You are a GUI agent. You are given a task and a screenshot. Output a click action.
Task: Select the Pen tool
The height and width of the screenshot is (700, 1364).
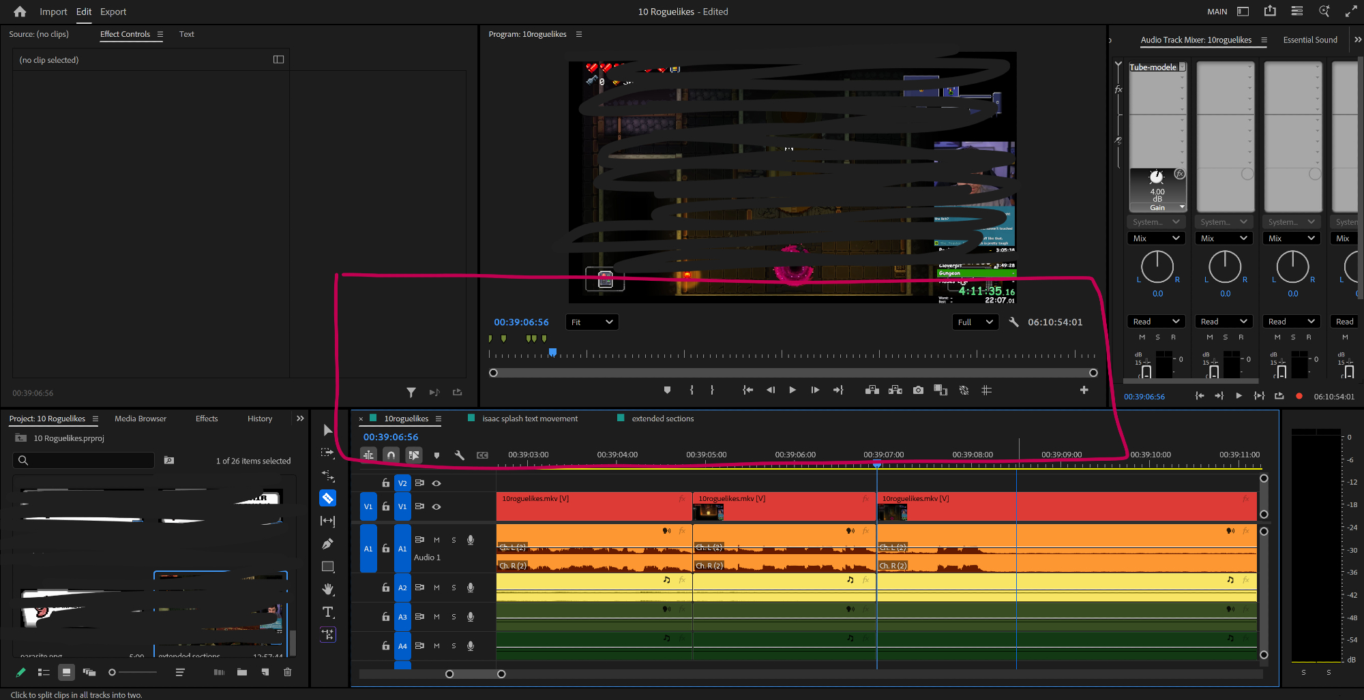pos(328,544)
